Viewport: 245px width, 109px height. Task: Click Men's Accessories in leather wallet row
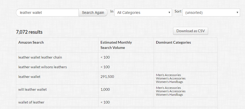pos(168,75)
